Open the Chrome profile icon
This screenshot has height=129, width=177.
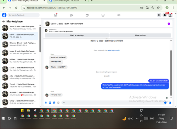(x=167, y=8)
